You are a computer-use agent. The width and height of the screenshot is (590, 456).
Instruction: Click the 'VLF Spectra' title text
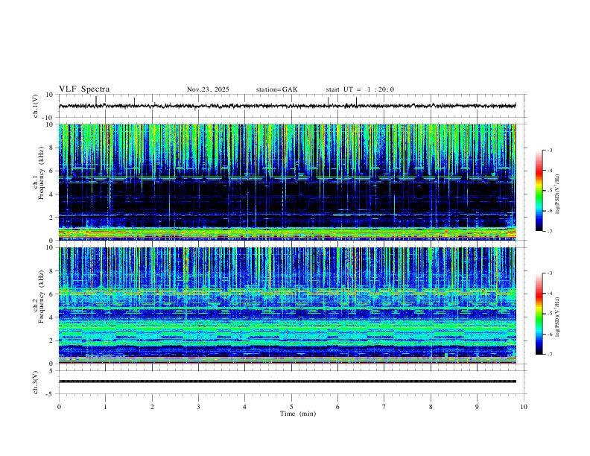84,89
